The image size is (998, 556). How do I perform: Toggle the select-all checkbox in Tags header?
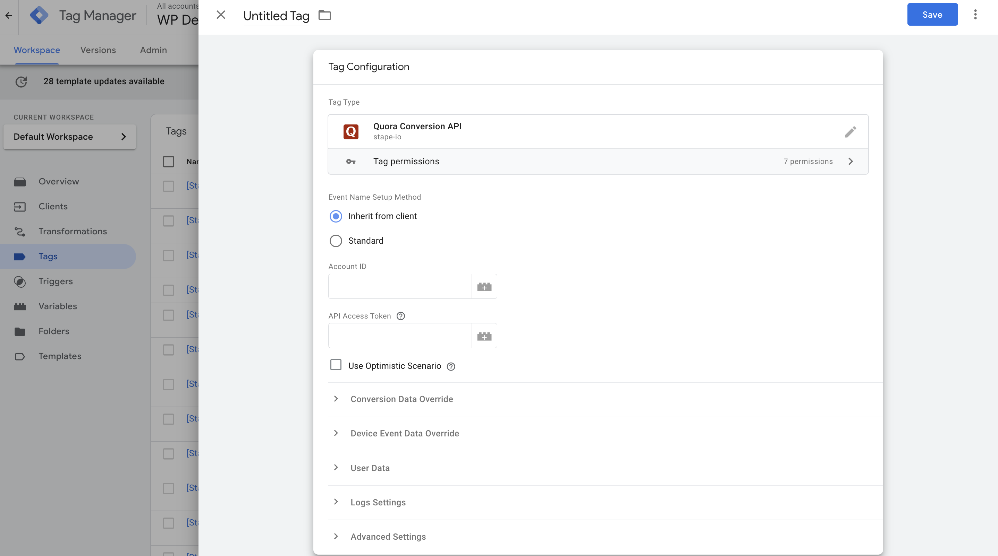pos(169,162)
